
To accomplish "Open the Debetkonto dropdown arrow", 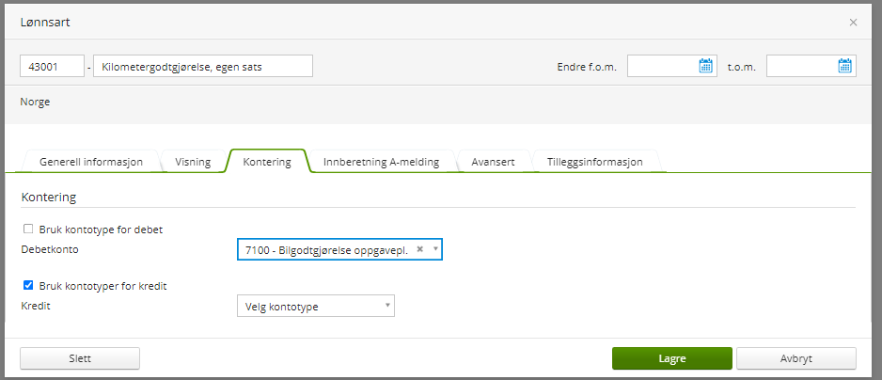I will coord(435,249).
